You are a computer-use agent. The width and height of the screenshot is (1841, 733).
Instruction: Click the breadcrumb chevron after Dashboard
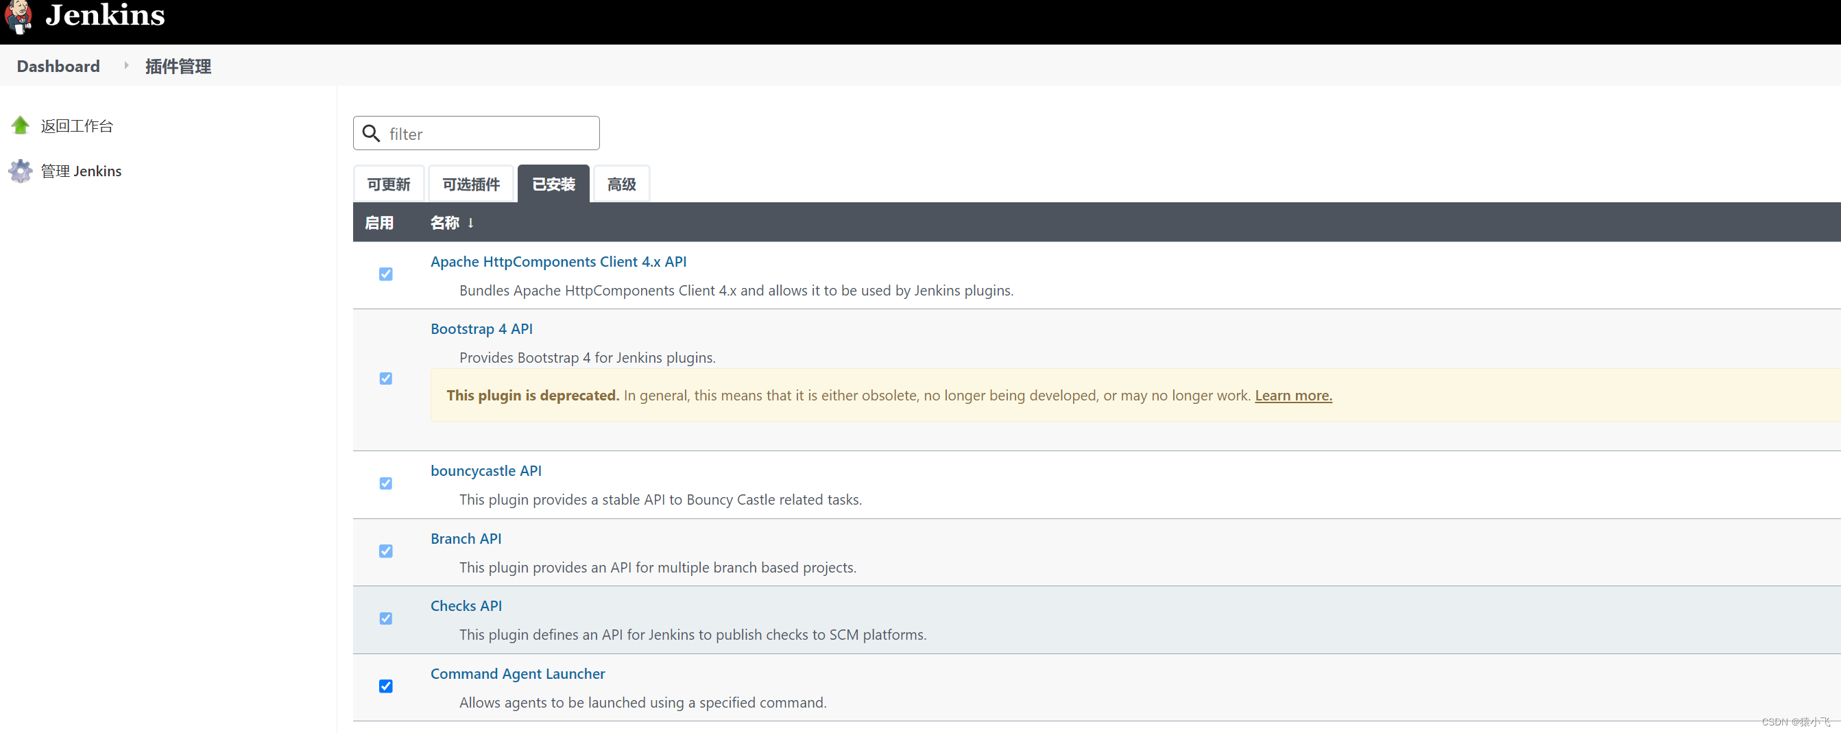[x=125, y=66]
